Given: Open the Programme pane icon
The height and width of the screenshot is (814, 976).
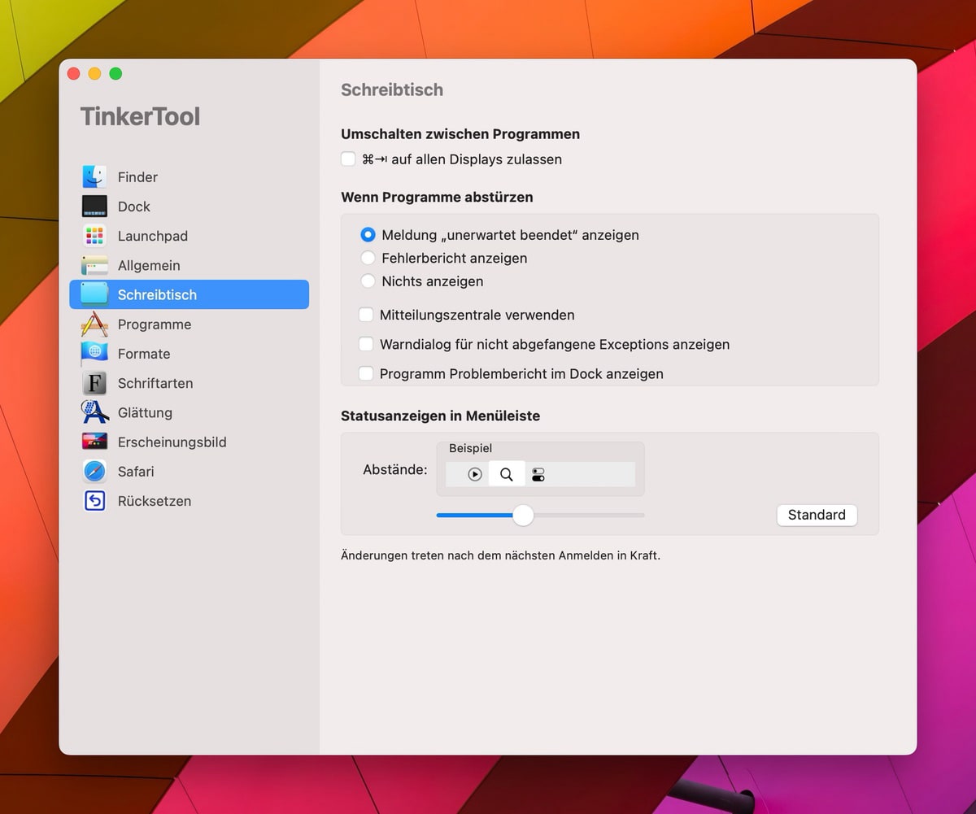Looking at the screenshot, I should 94,324.
